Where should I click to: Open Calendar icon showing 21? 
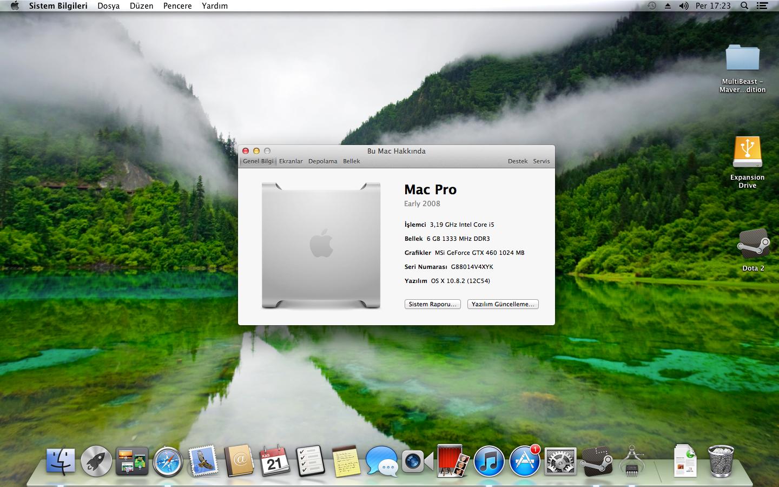274,461
